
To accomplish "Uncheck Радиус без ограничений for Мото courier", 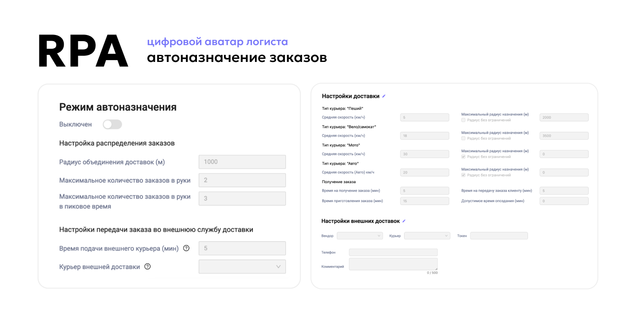I will tap(463, 157).
